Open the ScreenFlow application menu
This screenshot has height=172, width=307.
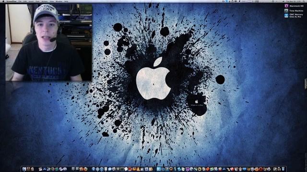click(12, 1)
